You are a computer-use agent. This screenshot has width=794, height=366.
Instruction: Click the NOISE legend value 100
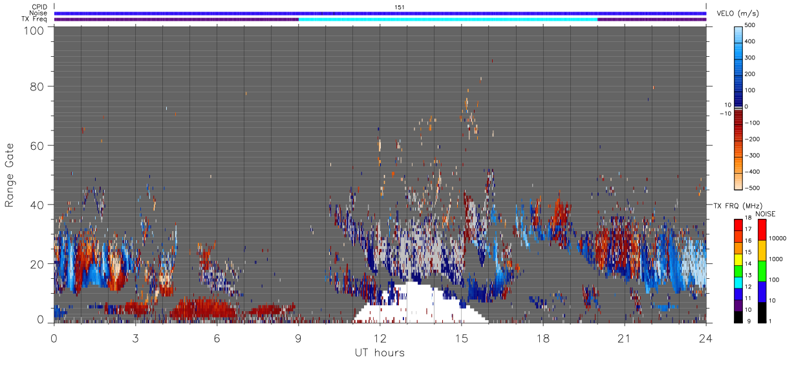(x=775, y=280)
